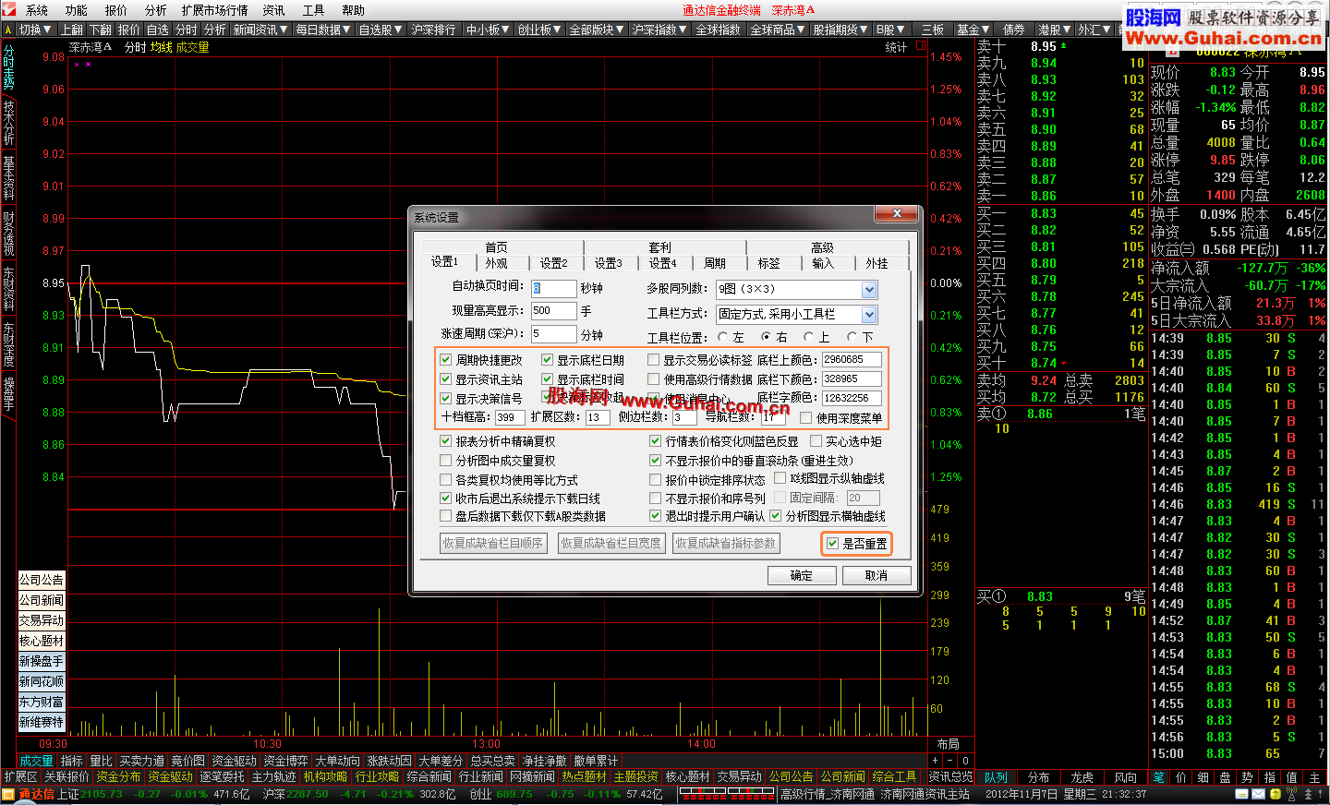Close the 系统设置 dialog with the X
This screenshot has height=805, width=1330.
pyautogui.click(x=896, y=214)
